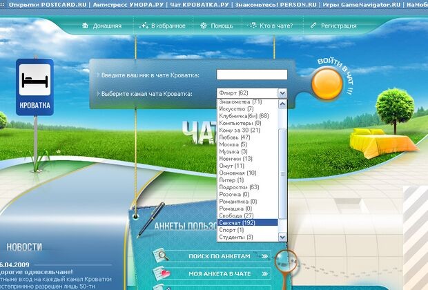
Task: Click the house icon beside Домашняя
Action: point(85,26)
